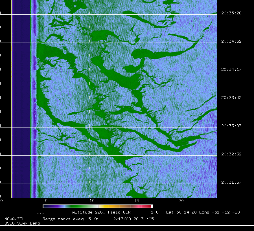The width and height of the screenshot is (254, 231).
Task: Click the range axis label 15
Action: point(136,201)
